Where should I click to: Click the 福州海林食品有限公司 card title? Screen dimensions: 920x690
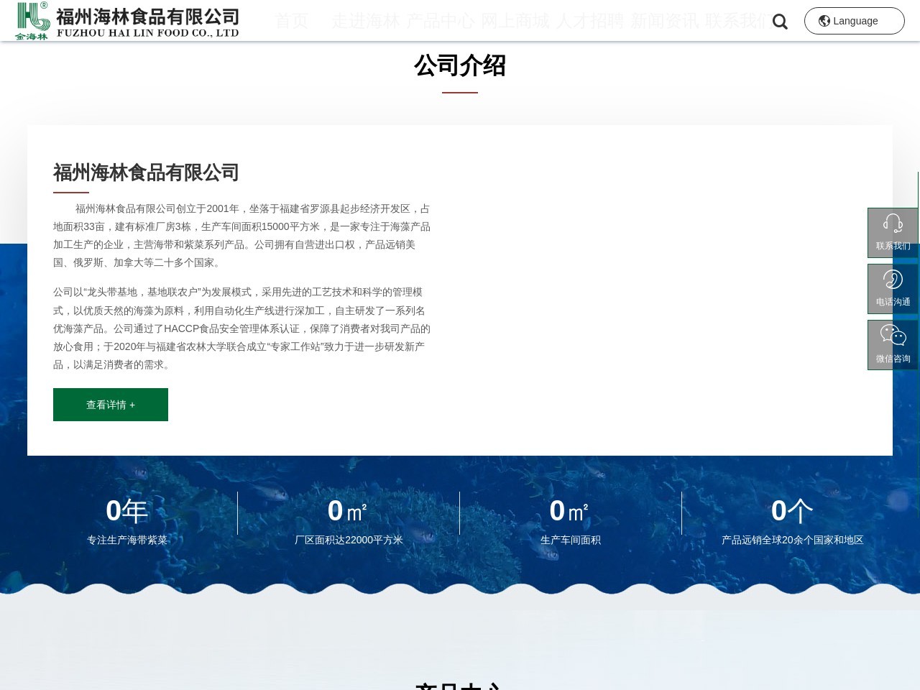(146, 172)
